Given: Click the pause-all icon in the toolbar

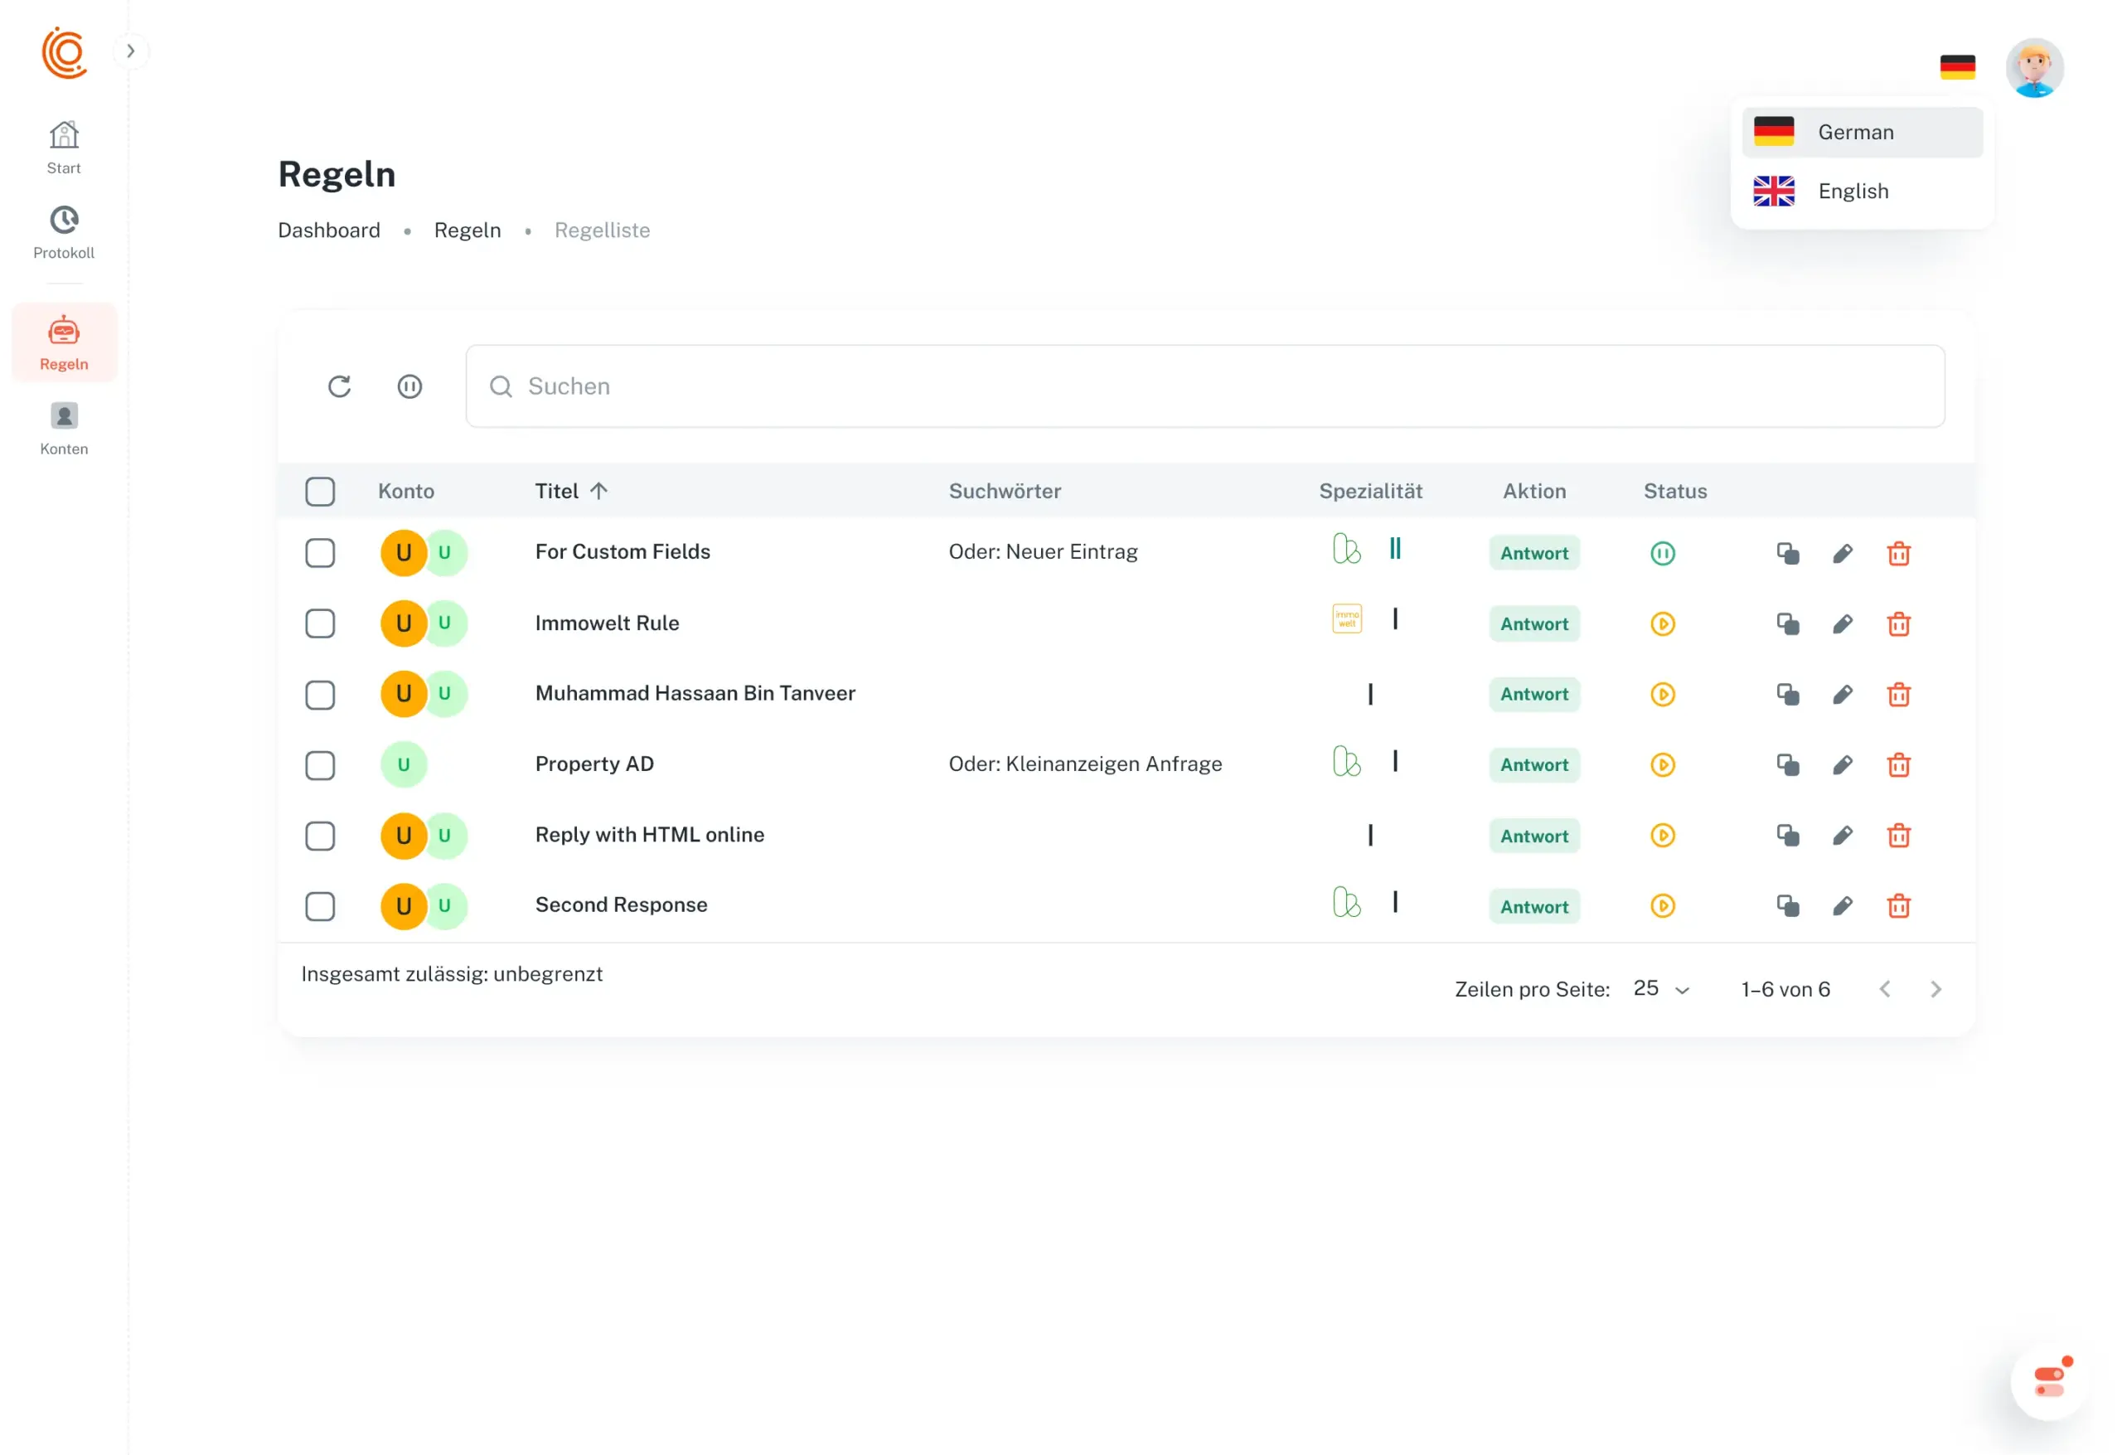Looking at the screenshot, I should click(x=410, y=386).
